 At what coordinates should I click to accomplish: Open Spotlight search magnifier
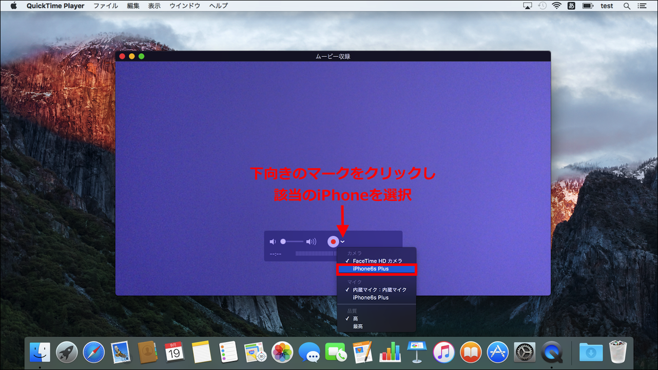(627, 6)
